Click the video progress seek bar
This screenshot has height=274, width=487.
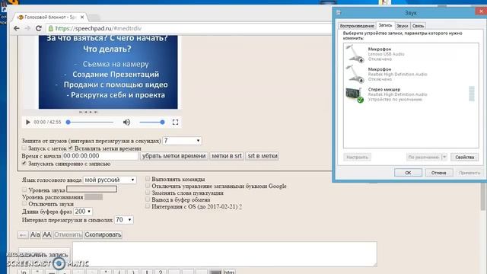pos(91,122)
